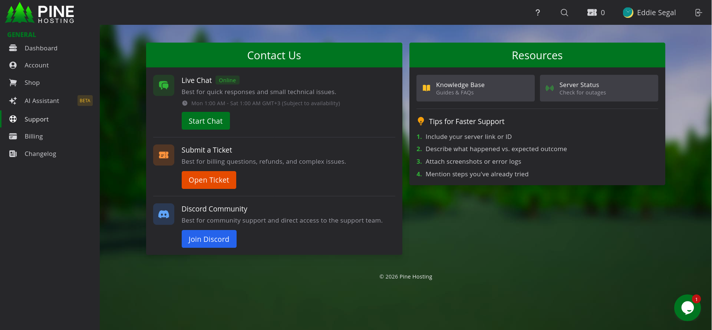The image size is (712, 330).
Task: Click the Submit a Ticket title
Action: coord(207,150)
